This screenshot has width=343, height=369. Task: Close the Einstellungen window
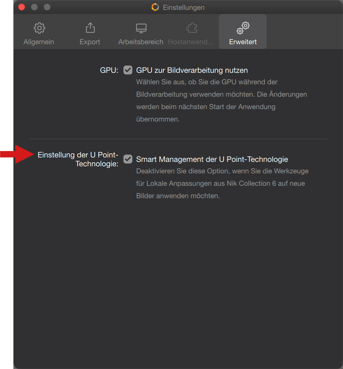coord(22,7)
